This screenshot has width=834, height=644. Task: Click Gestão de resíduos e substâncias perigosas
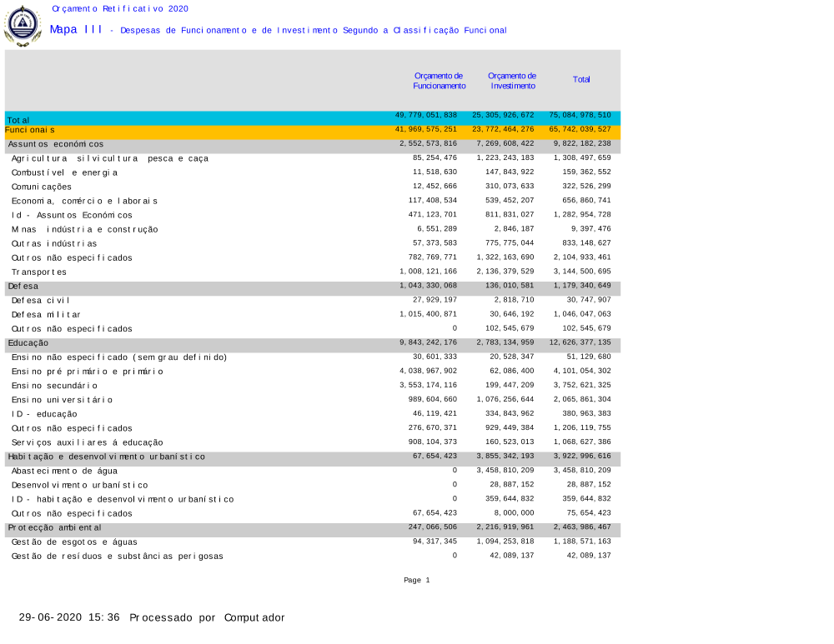pyautogui.click(x=117, y=557)
